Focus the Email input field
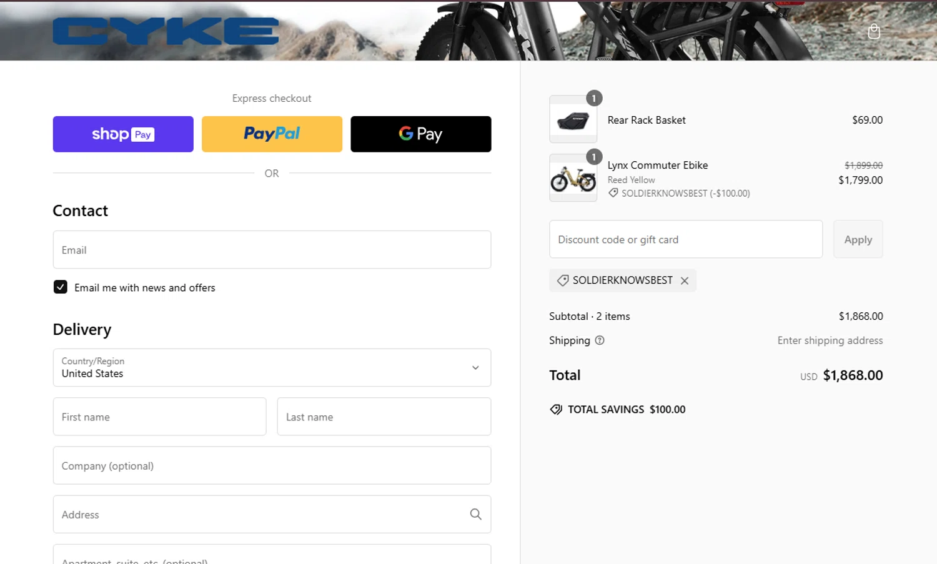 pyautogui.click(x=272, y=250)
